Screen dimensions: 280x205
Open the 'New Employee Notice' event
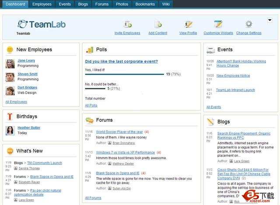click(x=233, y=76)
